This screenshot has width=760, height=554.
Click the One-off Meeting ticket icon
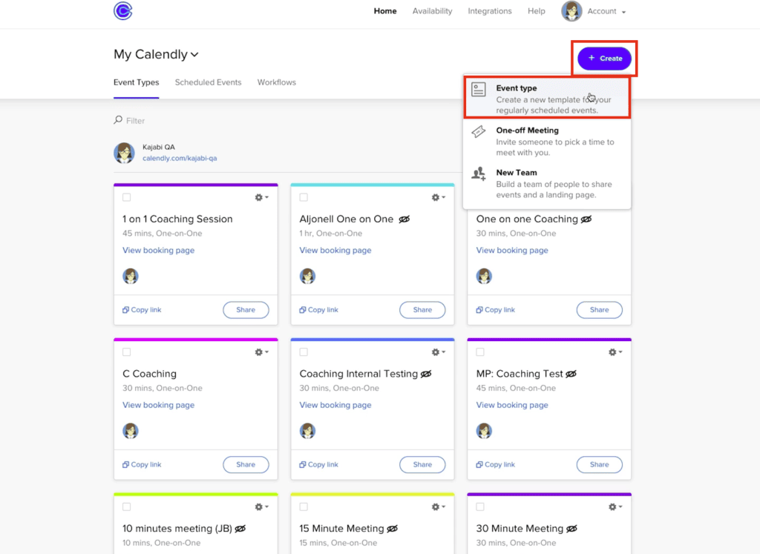pyautogui.click(x=479, y=132)
